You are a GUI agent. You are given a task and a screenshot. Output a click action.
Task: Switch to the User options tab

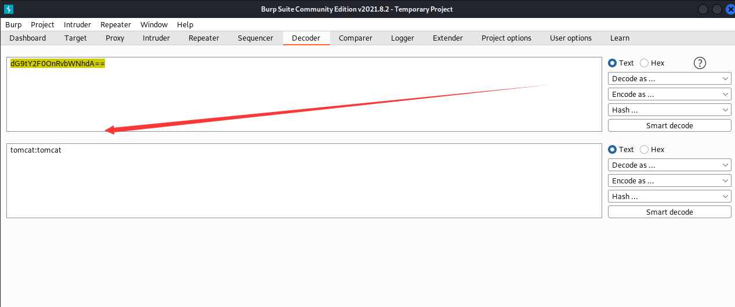pyautogui.click(x=571, y=38)
